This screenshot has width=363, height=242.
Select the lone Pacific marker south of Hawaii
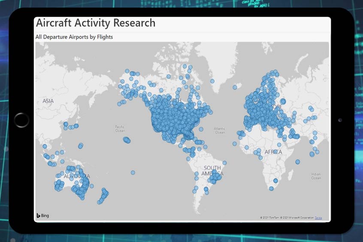133,172
